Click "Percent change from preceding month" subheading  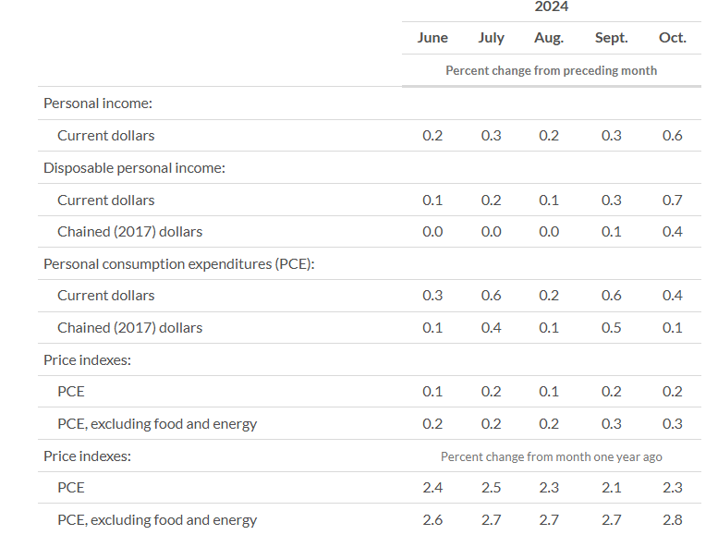[x=551, y=70]
